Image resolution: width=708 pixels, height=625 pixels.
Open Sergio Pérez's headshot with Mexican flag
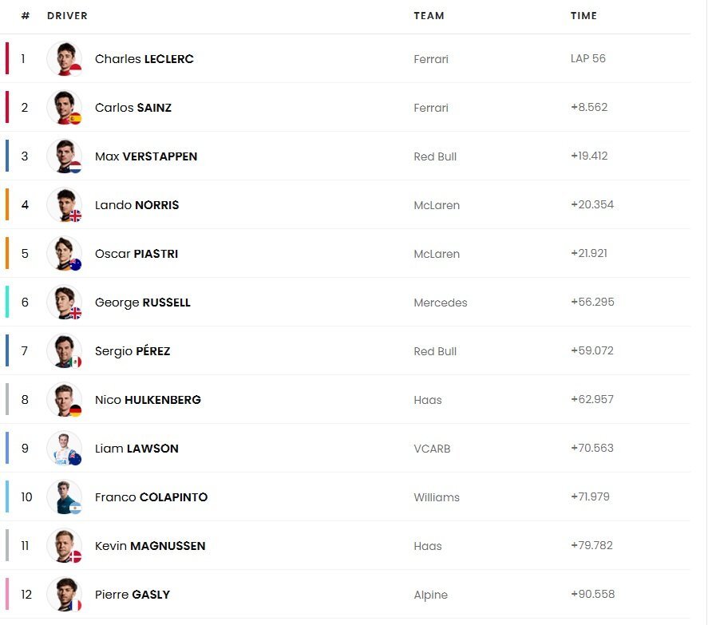tap(65, 351)
